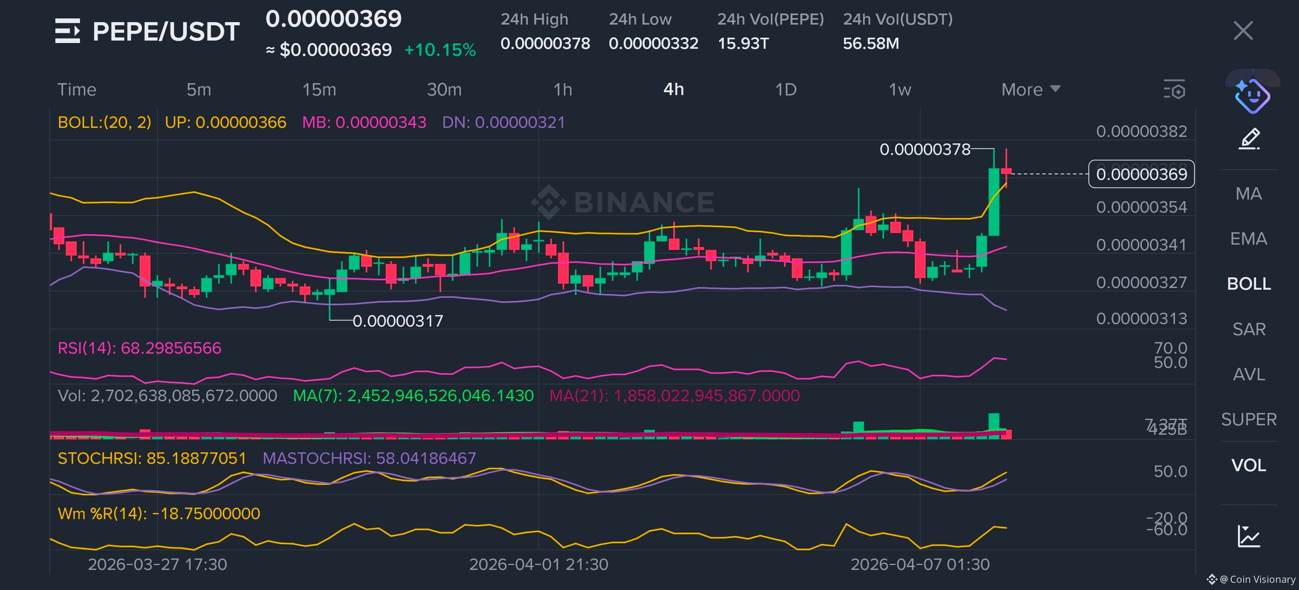This screenshot has width=1299, height=590.
Task: Click the 24h Vol(PEPE) value 15.93T
Action: (743, 43)
